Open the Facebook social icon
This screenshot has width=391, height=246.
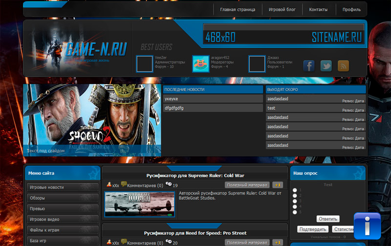(309, 66)
